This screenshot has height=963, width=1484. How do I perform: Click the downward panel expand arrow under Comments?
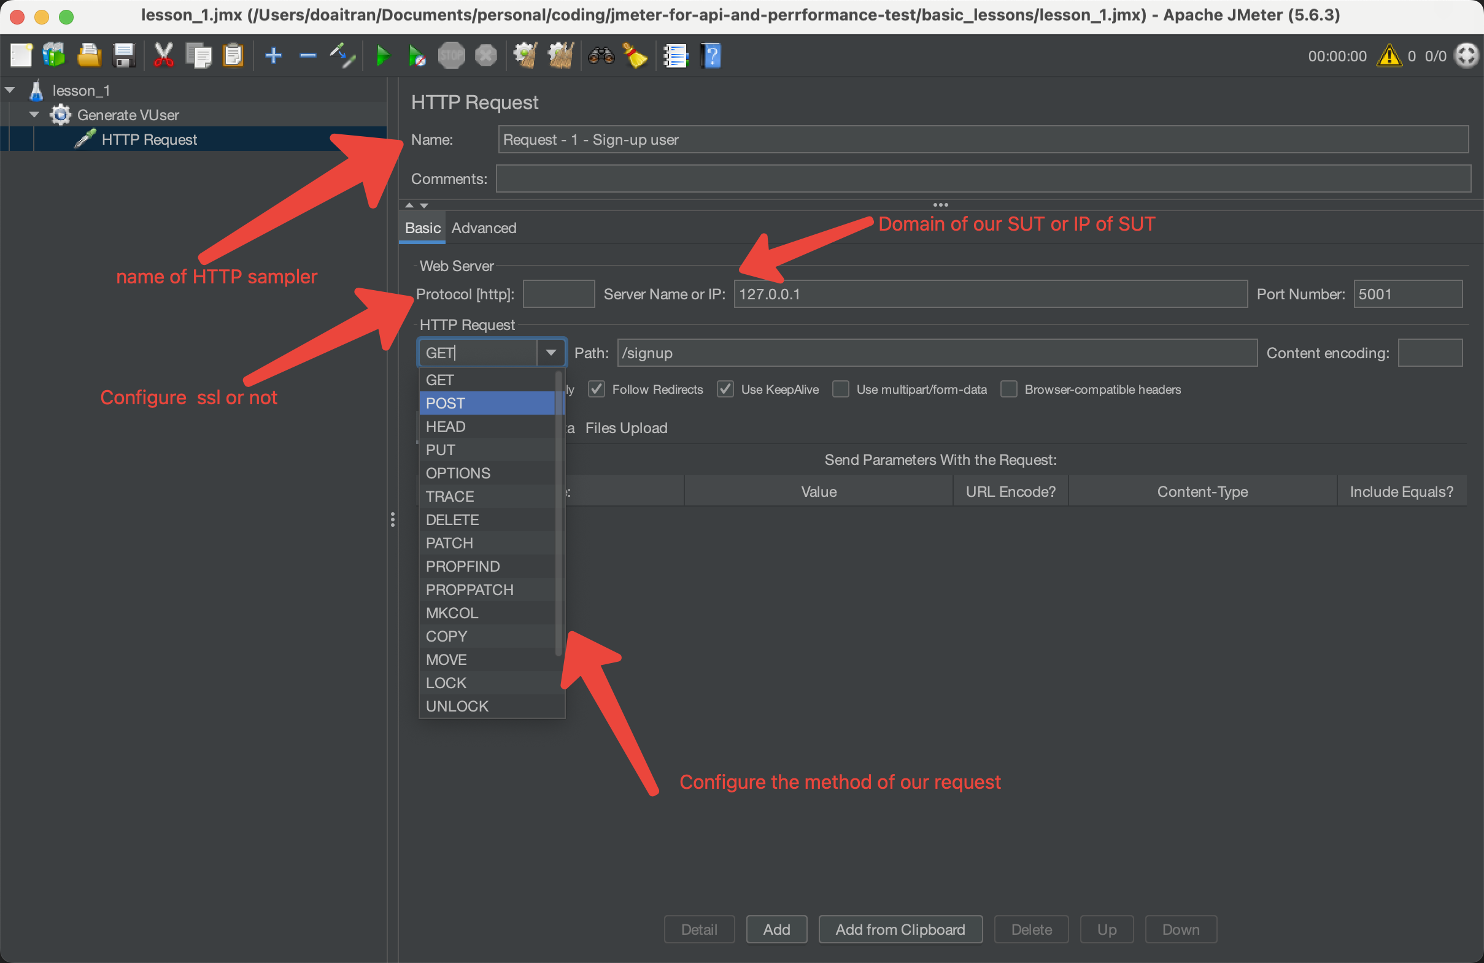point(424,205)
